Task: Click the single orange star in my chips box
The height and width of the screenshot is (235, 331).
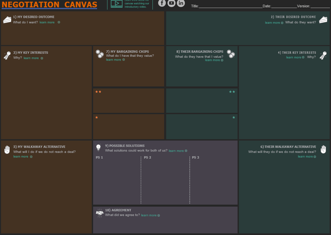Action: [96, 117]
